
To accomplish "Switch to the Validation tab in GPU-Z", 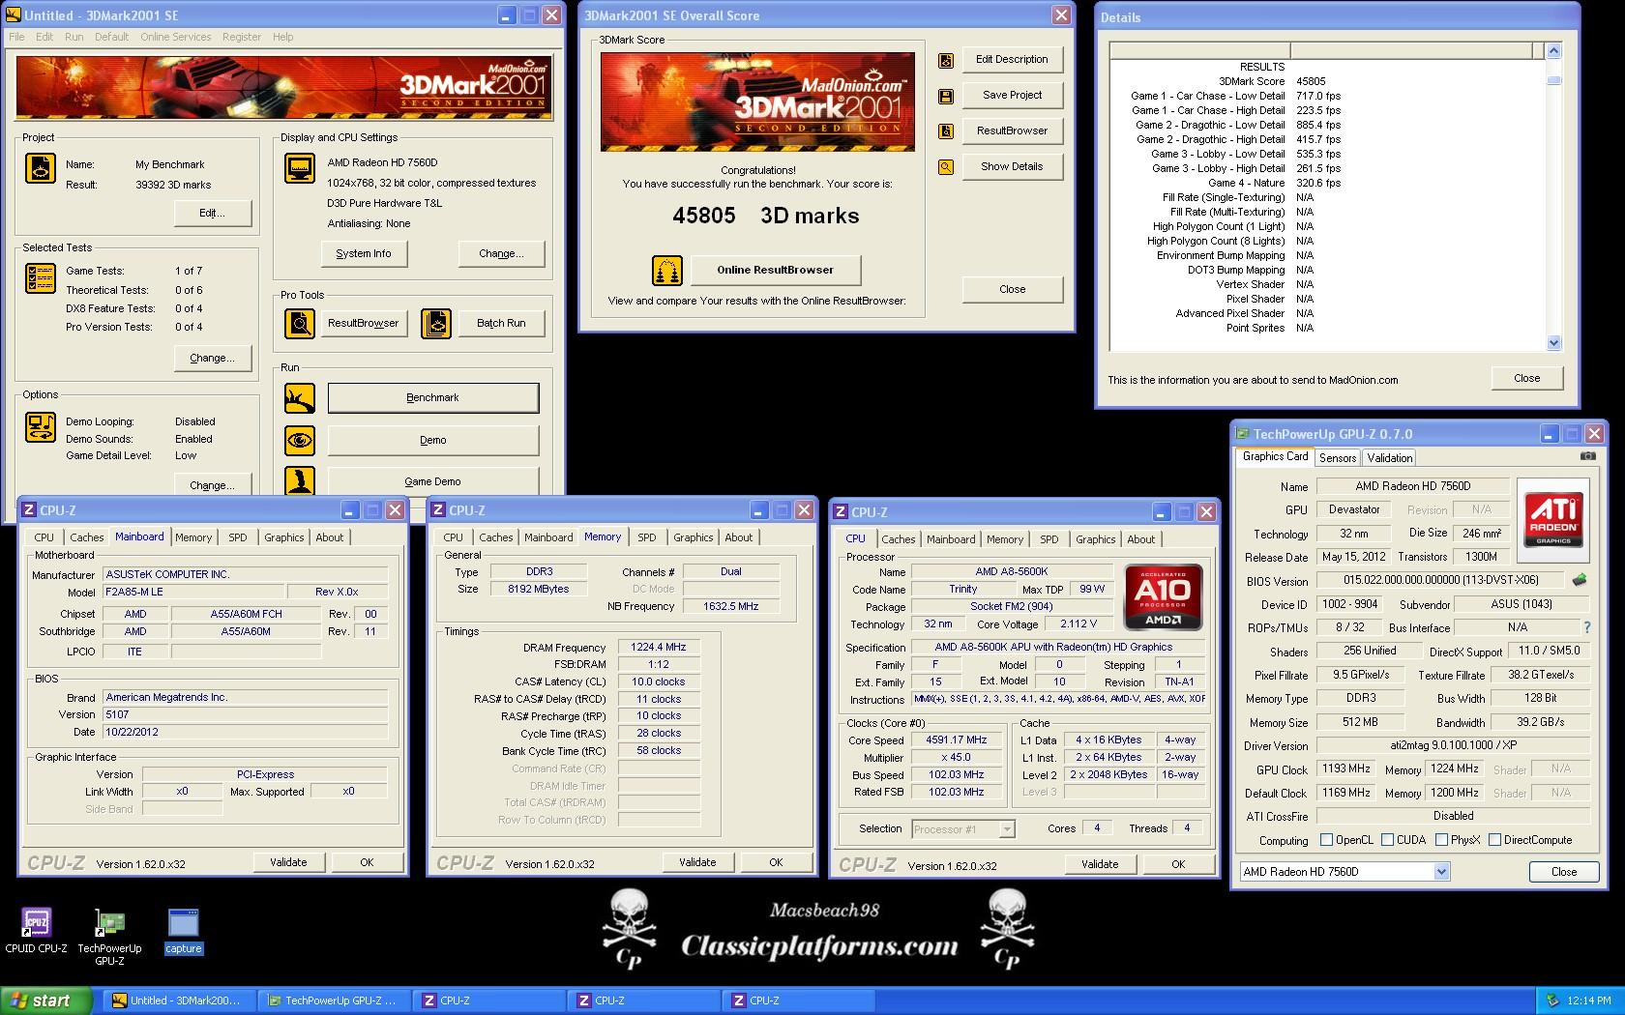I will click(1389, 458).
